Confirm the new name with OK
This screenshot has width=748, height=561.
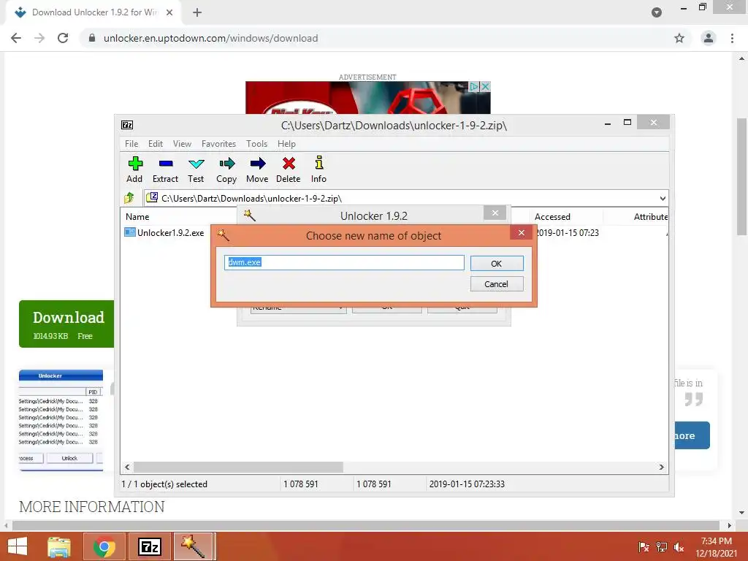[x=497, y=263]
